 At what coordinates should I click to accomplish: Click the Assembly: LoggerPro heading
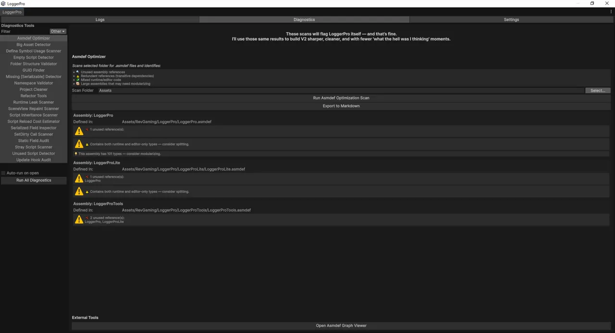point(93,115)
